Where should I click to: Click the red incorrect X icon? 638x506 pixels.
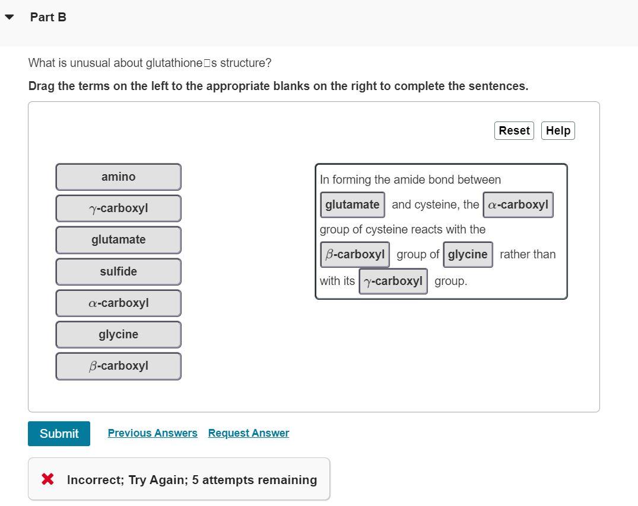point(47,479)
